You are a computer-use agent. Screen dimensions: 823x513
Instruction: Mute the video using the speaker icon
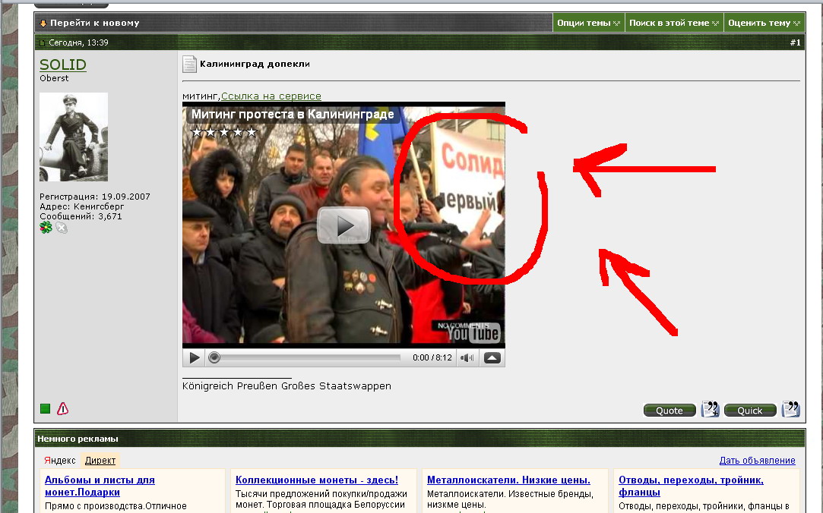coord(467,358)
